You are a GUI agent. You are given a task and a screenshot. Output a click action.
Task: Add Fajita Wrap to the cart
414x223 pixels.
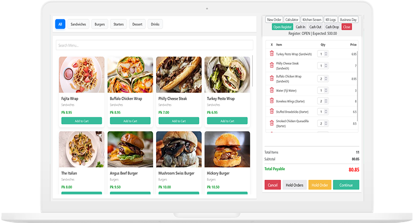82,121
